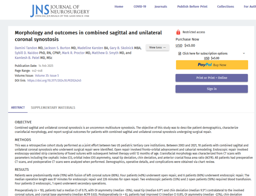This screenshot has width=256, height=196.
Task: Click the PayPal logo on Buy Now
Action: click(x=205, y=65)
